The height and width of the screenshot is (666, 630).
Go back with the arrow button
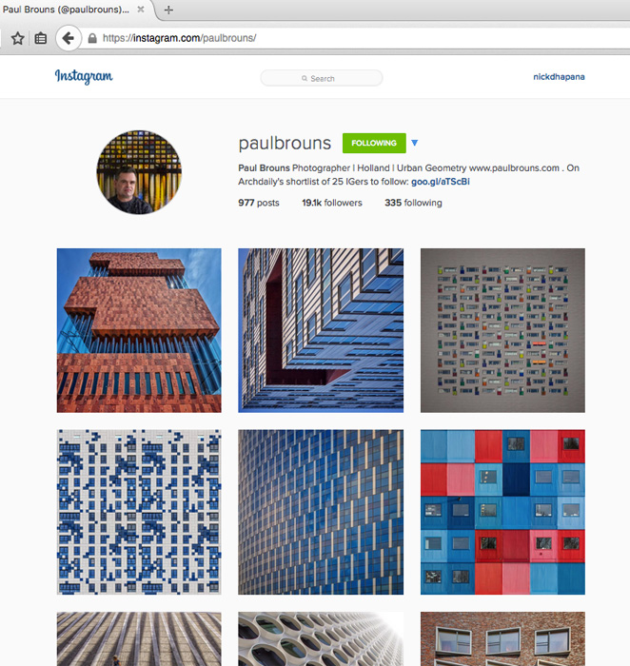coord(69,38)
